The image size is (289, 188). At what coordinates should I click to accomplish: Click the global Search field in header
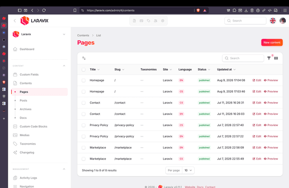245,21
